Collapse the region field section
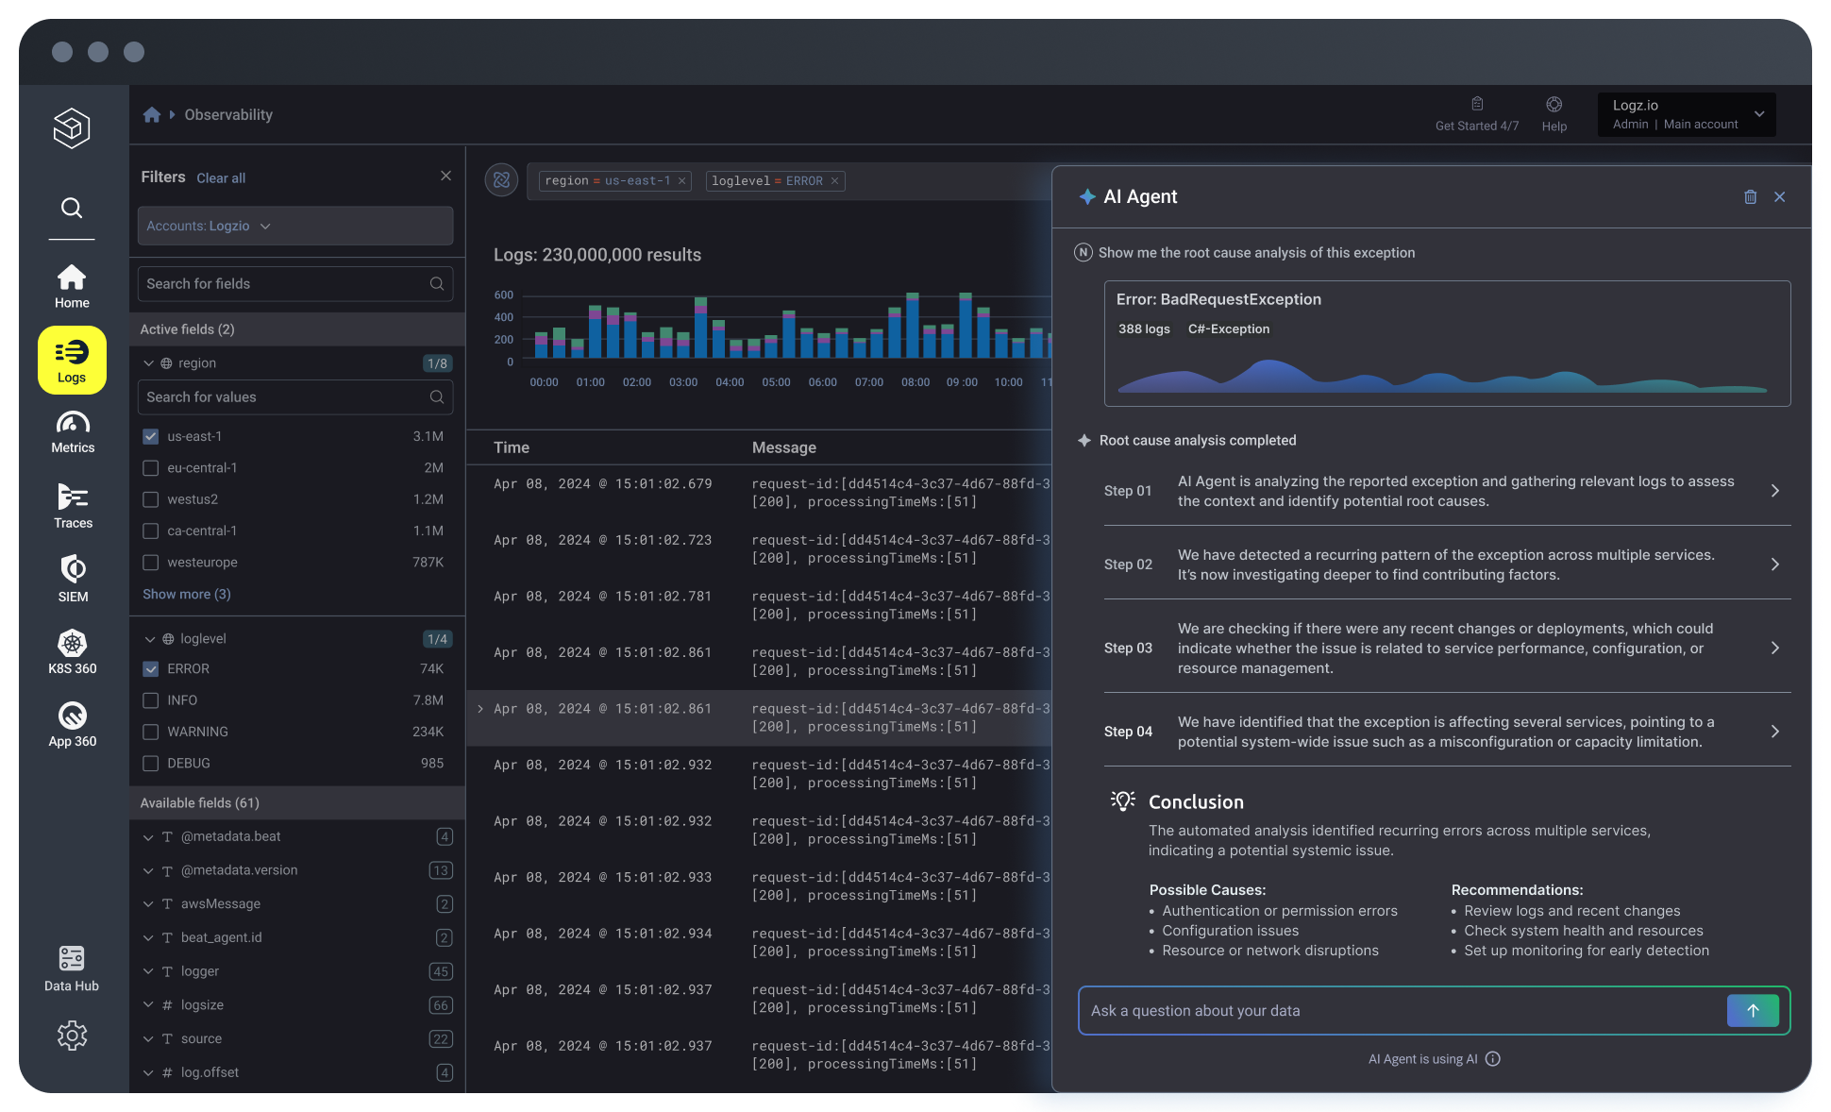1831x1112 pixels. click(x=149, y=362)
